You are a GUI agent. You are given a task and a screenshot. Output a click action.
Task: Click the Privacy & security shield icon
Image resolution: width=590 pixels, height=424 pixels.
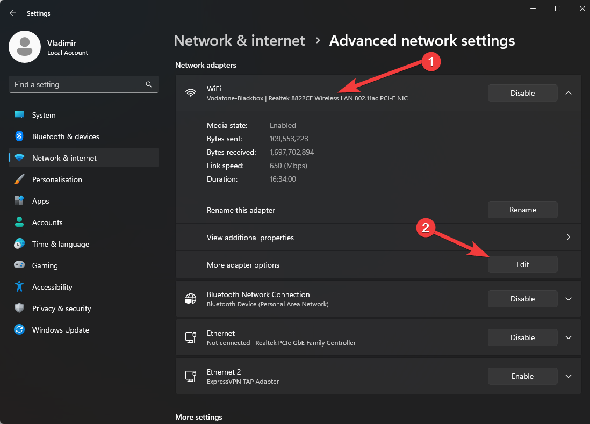[19, 308]
